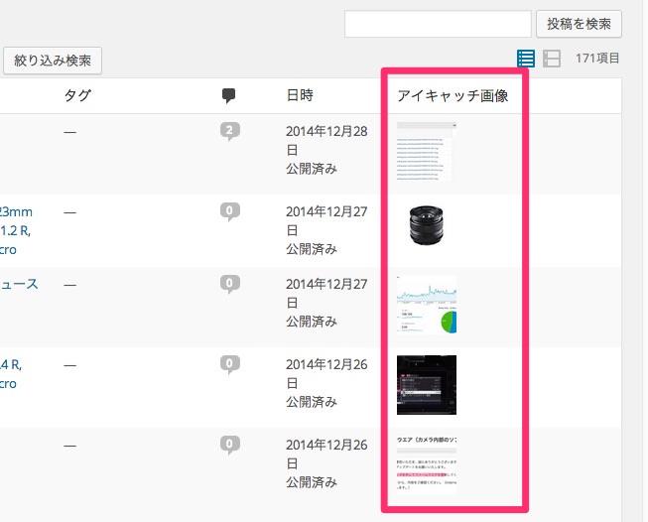648x522 pixels.
Task: Open the dark camera menu thumbnail
Action: [x=427, y=385]
